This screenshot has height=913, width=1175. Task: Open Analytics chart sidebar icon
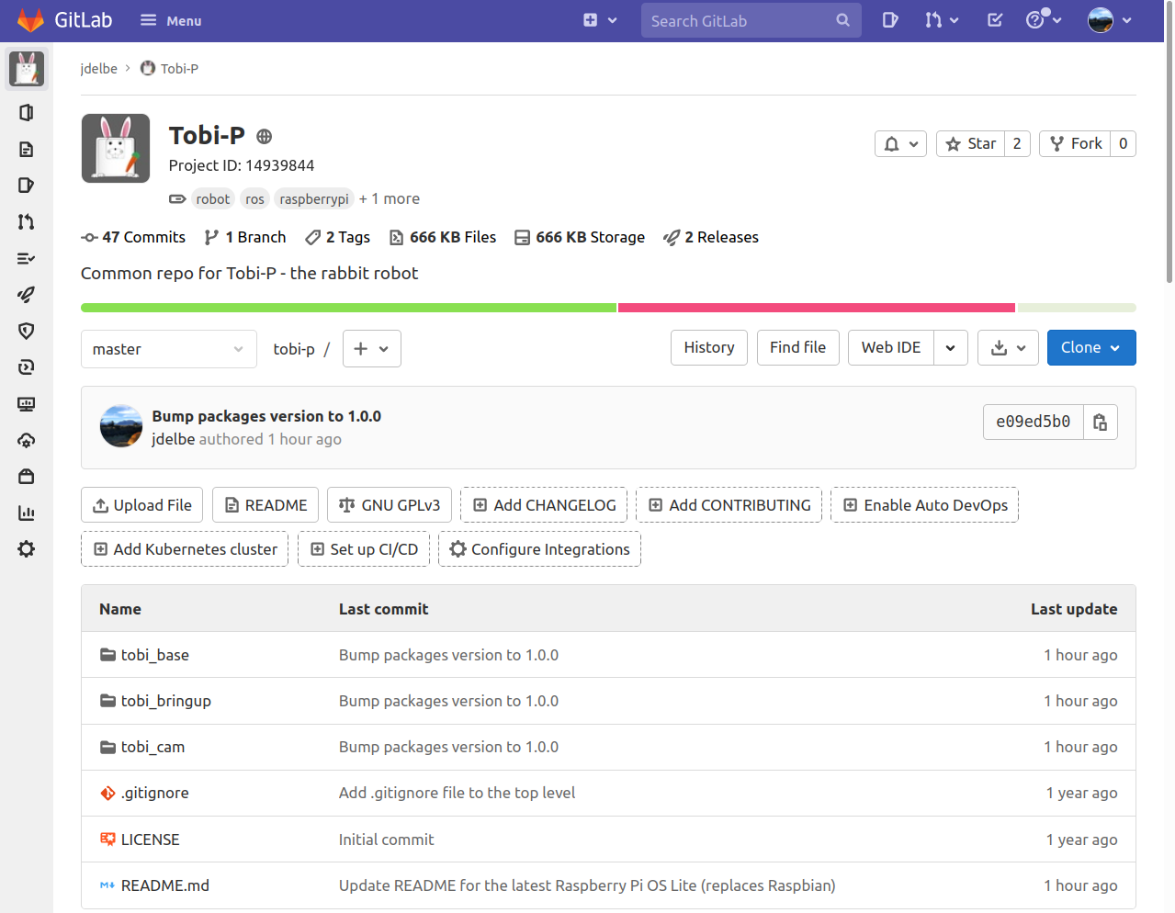coord(27,513)
